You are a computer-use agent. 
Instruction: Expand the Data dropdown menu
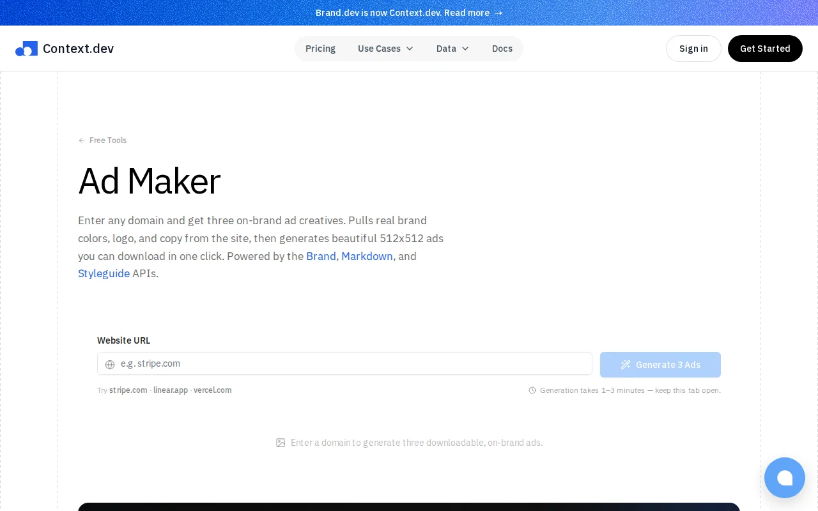[452, 49]
